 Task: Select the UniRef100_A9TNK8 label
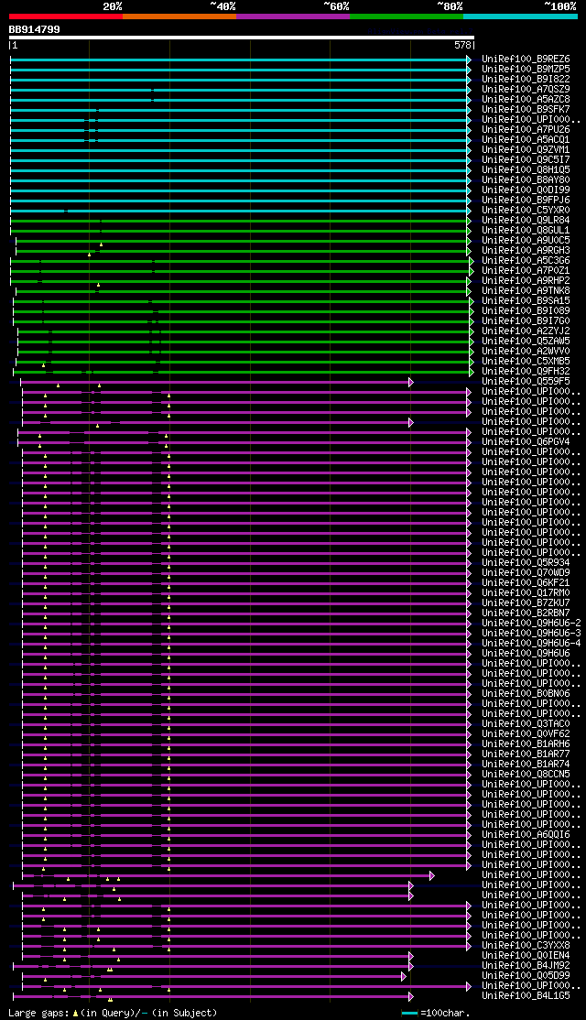point(526,291)
